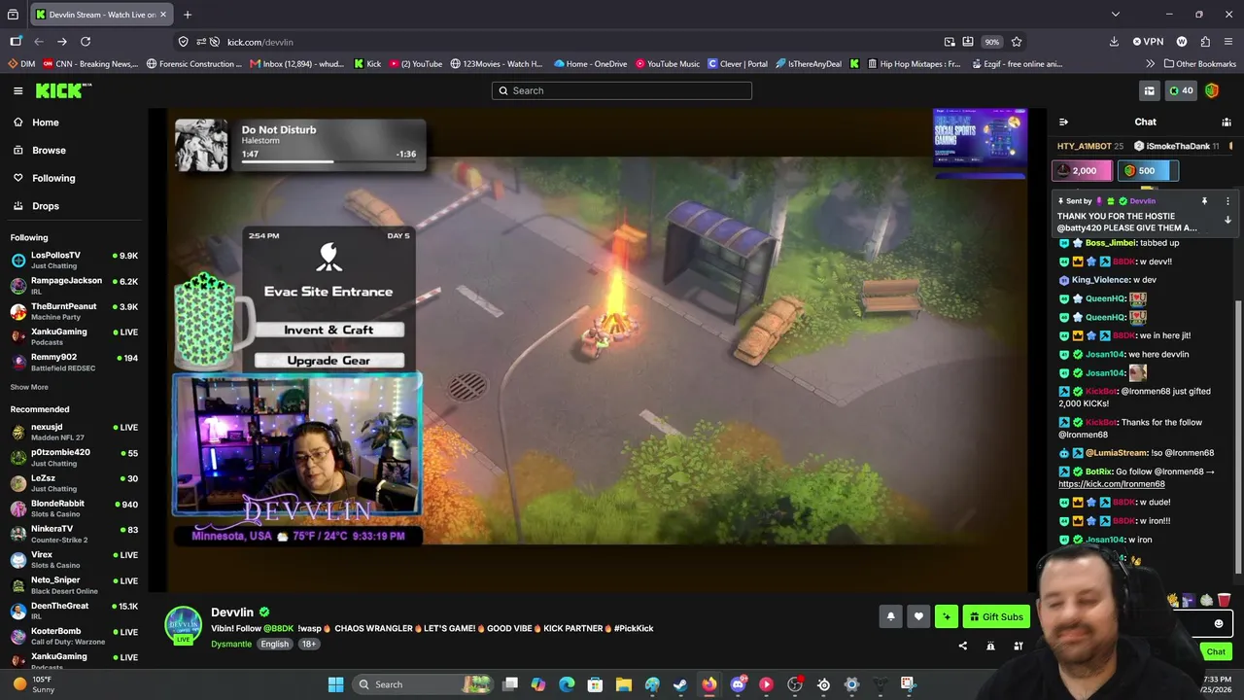1244x700 pixels.
Task: Reload the Kick page
Action: pos(86,42)
